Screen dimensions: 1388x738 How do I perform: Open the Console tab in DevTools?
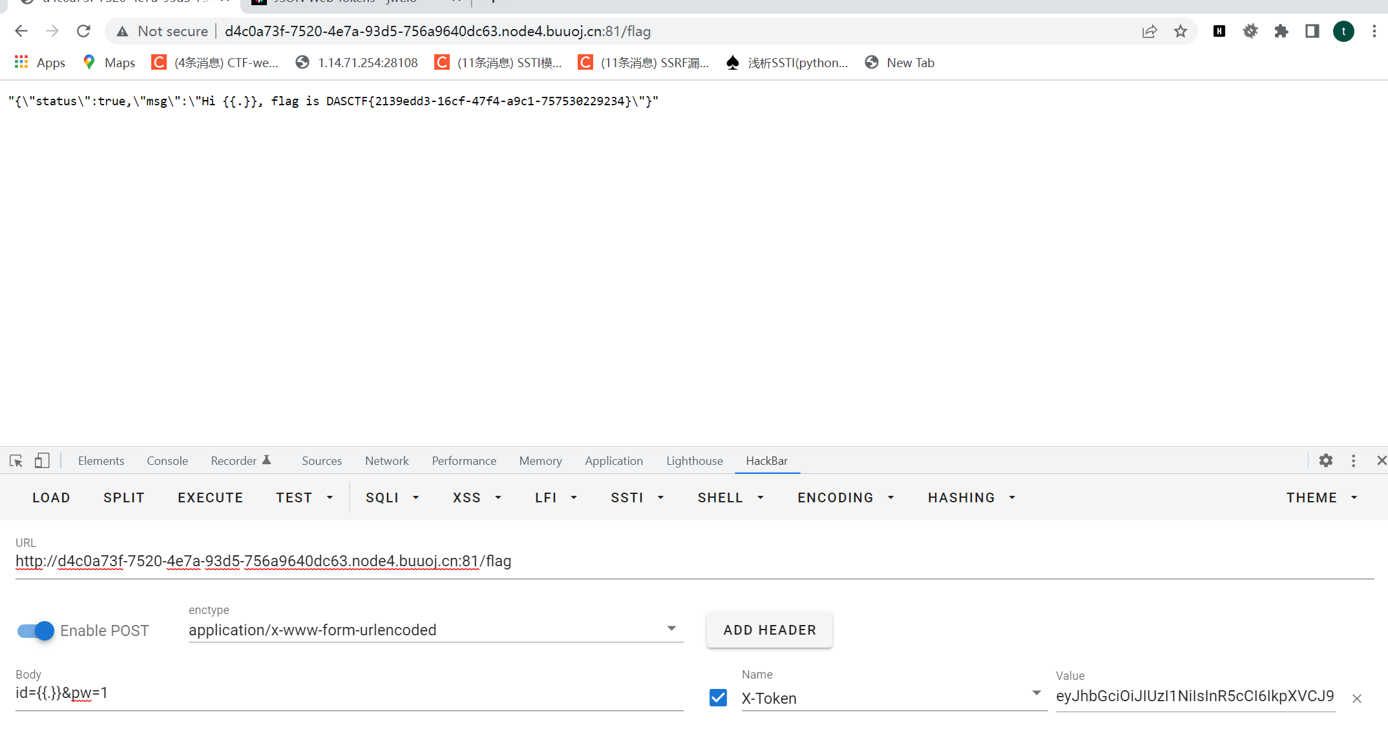[167, 460]
